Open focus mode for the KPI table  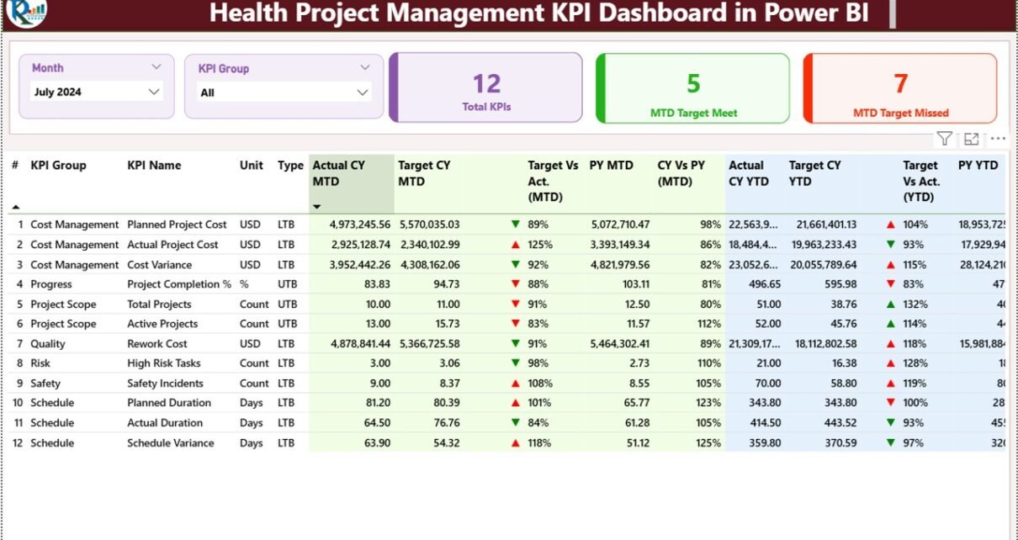(972, 139)
